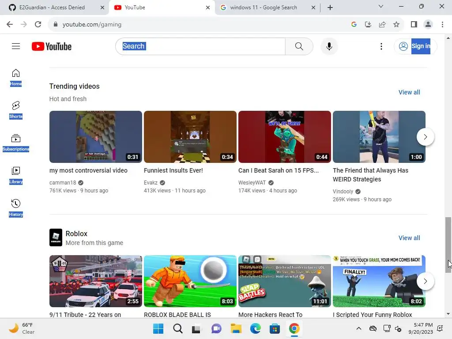The width and height of the screenshot is (452, 339).
Task: Open History in the sidebar
Action: click(x=16, y=208)
